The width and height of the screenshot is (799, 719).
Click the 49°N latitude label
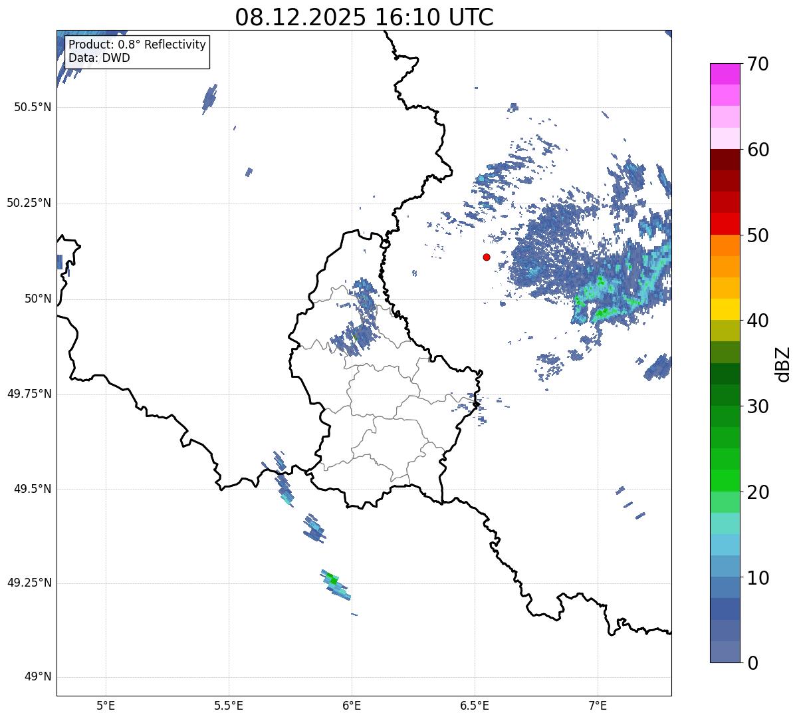[38, 677]
